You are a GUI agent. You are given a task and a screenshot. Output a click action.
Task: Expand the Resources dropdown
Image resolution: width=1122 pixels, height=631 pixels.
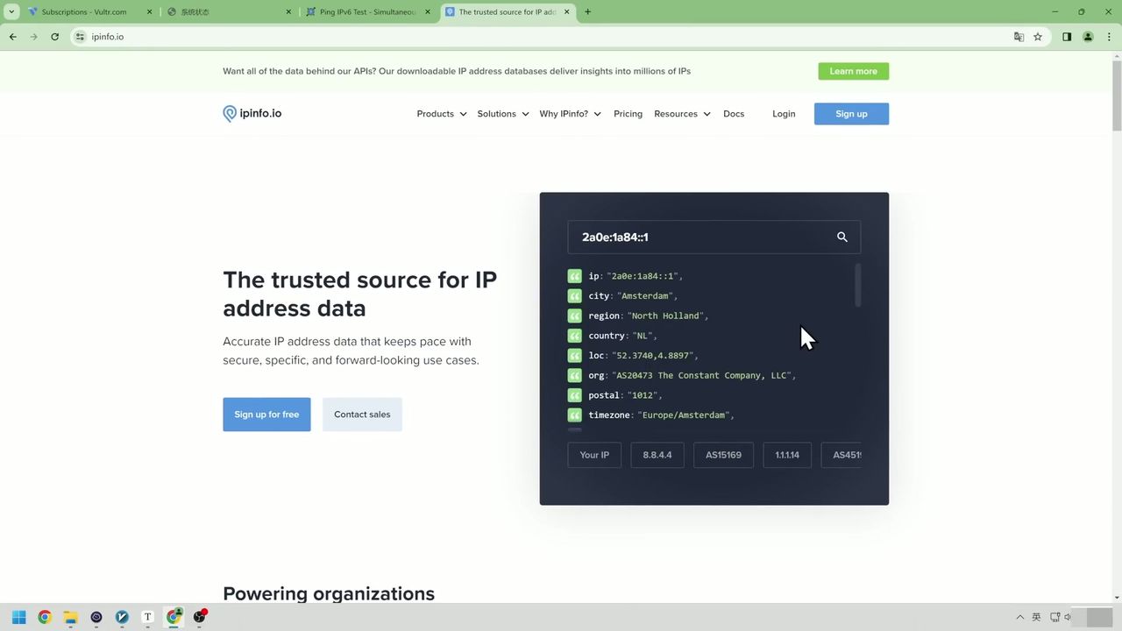682,113
